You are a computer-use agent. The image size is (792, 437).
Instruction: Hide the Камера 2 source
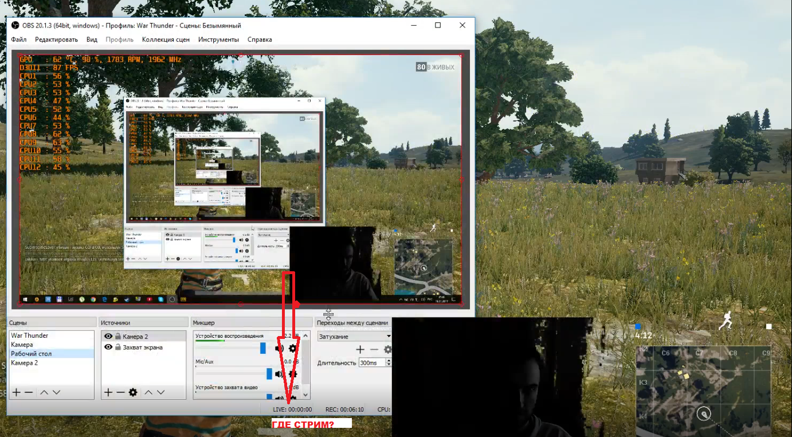pos(108,337)
